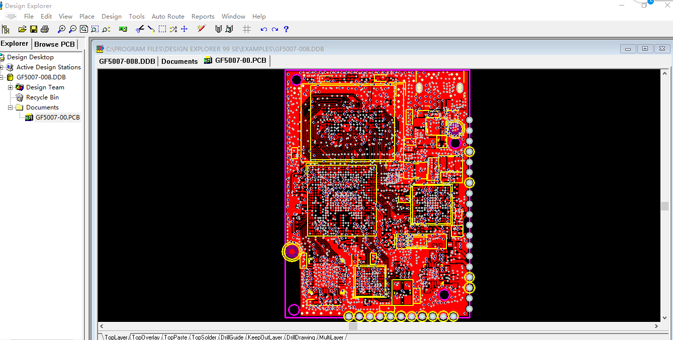
Task: Switch to the TopLayer layer tab
Action: point(116,337)
